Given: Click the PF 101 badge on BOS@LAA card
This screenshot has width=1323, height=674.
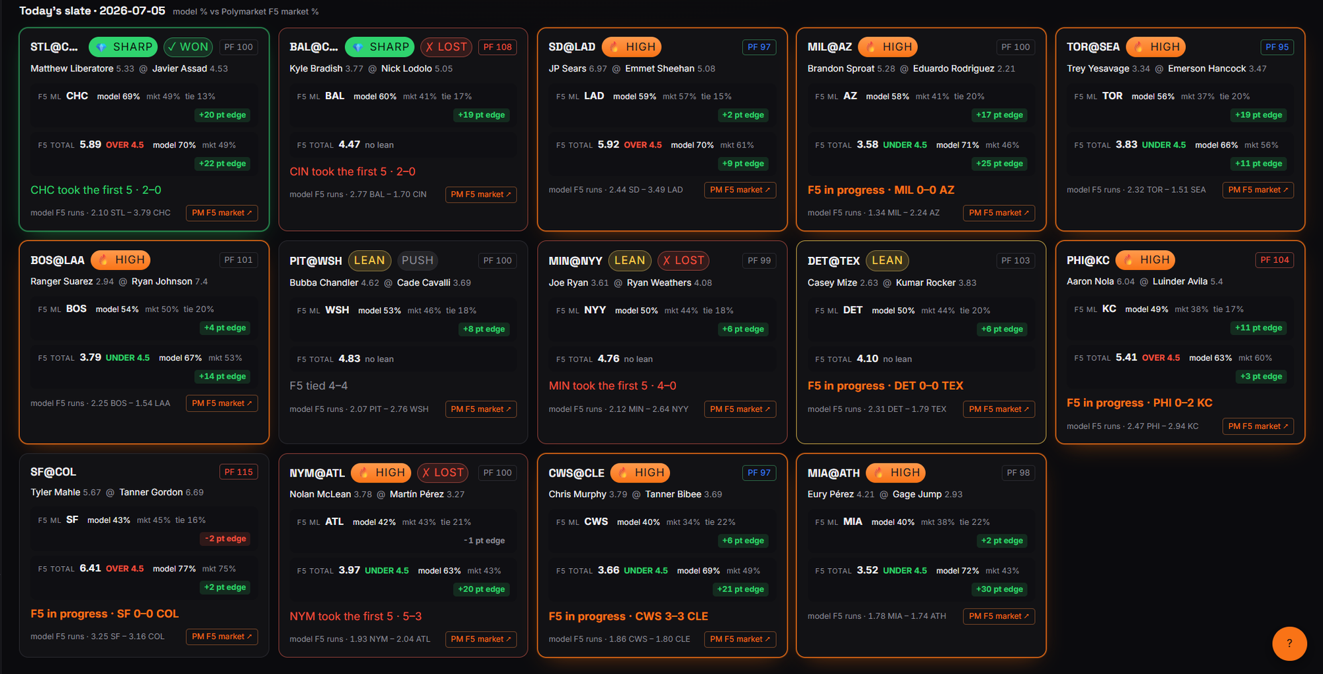Looking at the screenshot, I should (238, 260).
